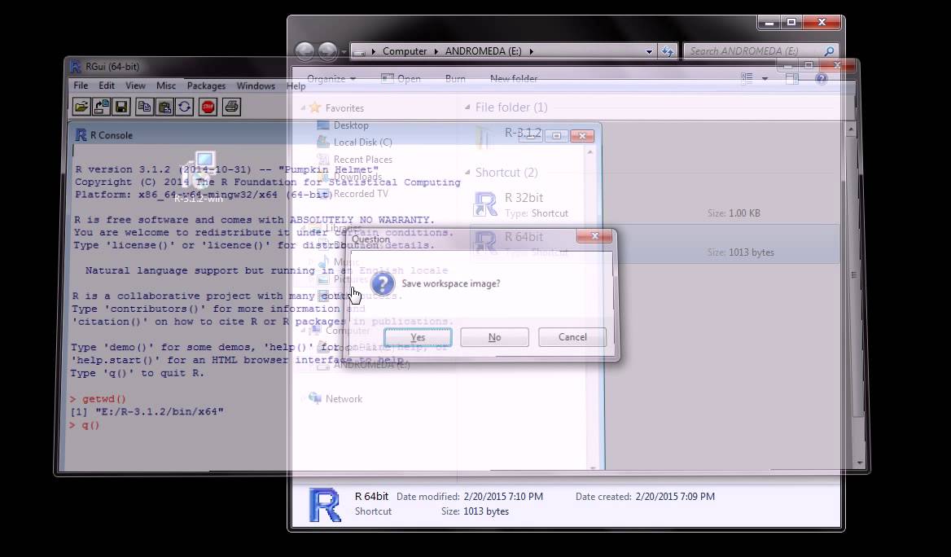Screen dimensions: 951x557
Task: Open the File menu in RGui
Action: click(81, 86)
